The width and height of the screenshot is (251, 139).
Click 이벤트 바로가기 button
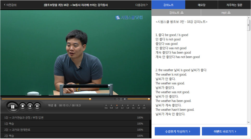pos(224,131)
